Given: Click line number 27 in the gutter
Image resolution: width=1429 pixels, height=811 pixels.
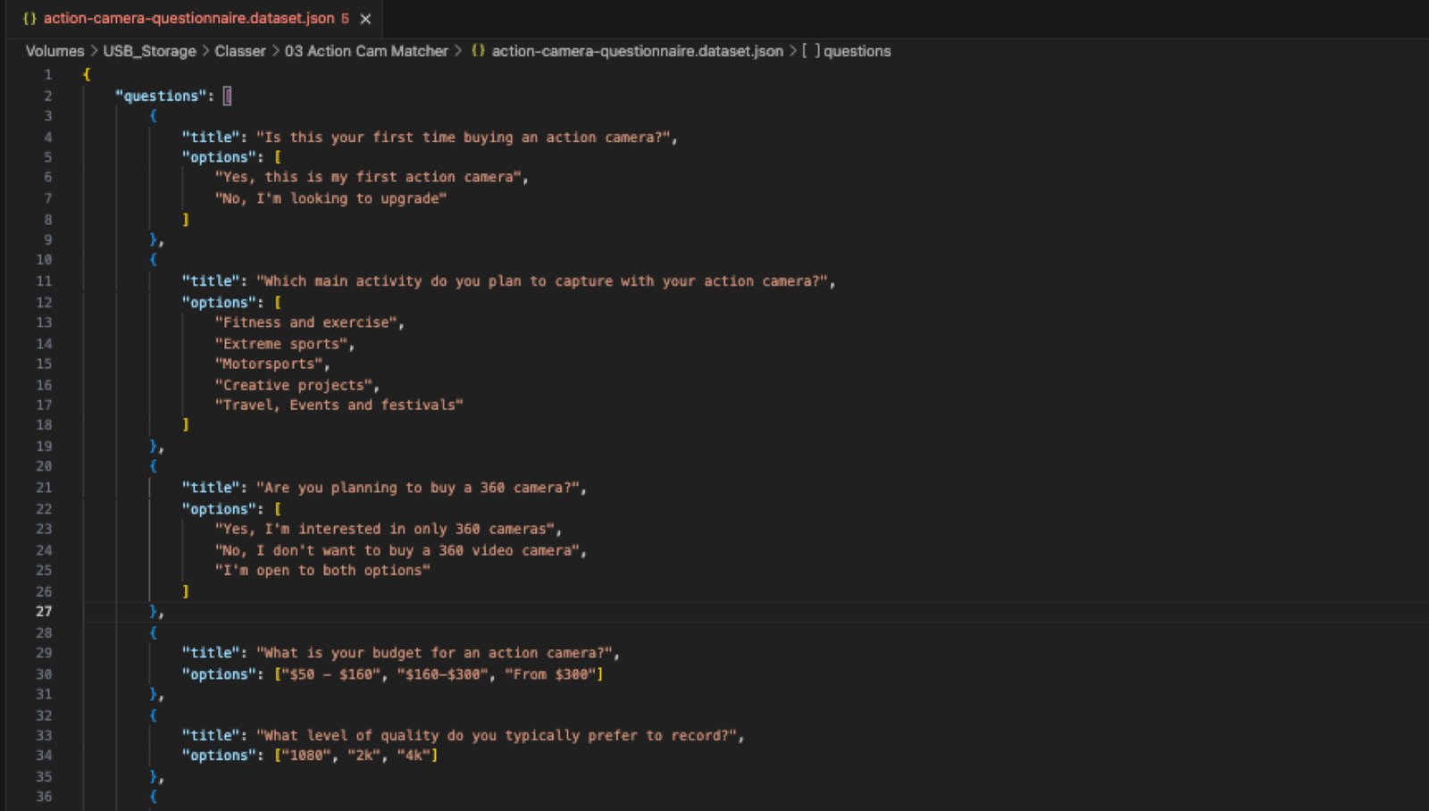Looking at the screenshot, I should 44,612.
